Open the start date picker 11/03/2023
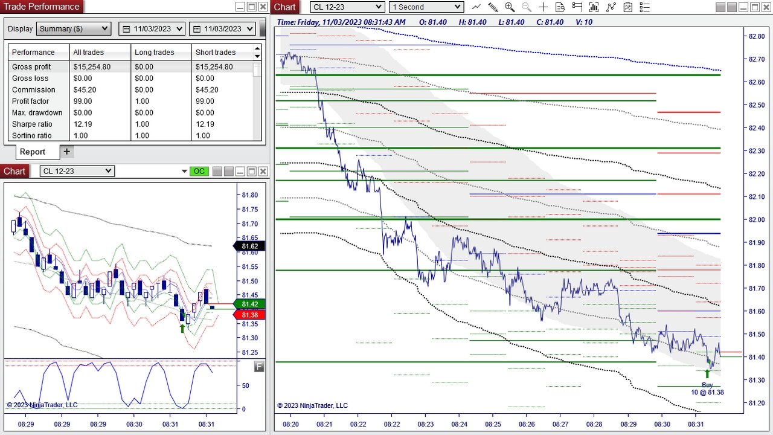 coord(152,28)
